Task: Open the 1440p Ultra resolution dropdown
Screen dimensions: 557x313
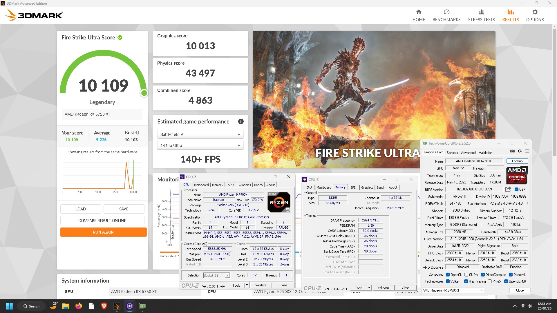Action: [x=200, y=145]
